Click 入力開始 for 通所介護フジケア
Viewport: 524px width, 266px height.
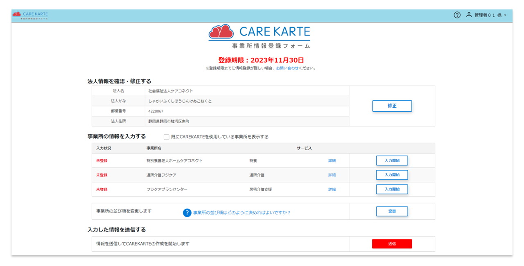pos(392,175)
